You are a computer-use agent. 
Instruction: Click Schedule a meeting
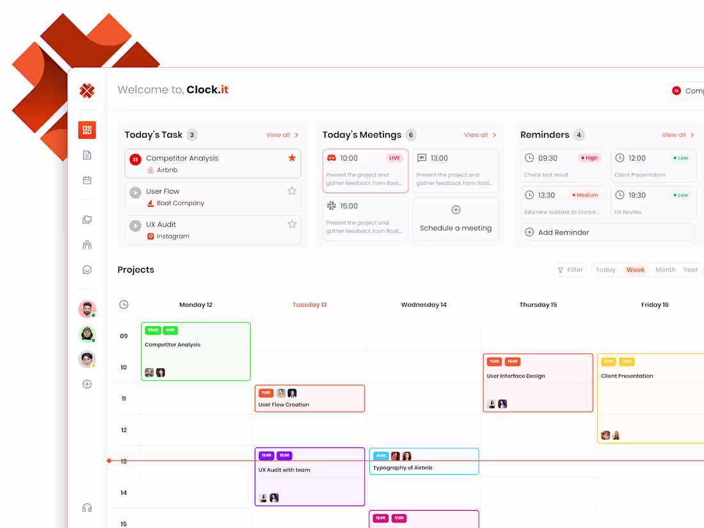(x=456, y=219)
